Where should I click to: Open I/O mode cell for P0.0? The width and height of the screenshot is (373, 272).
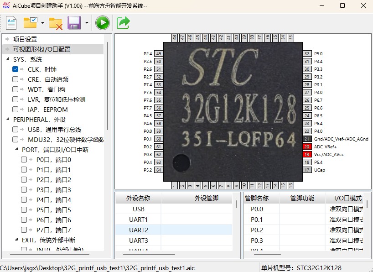[344, 209]
